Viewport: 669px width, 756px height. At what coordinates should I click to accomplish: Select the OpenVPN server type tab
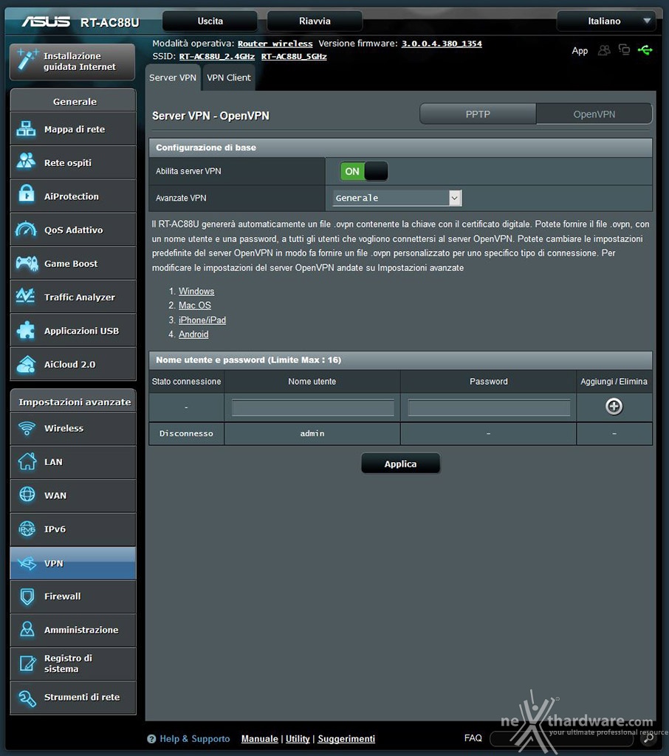pyautogui.click(x=594, y=114)
